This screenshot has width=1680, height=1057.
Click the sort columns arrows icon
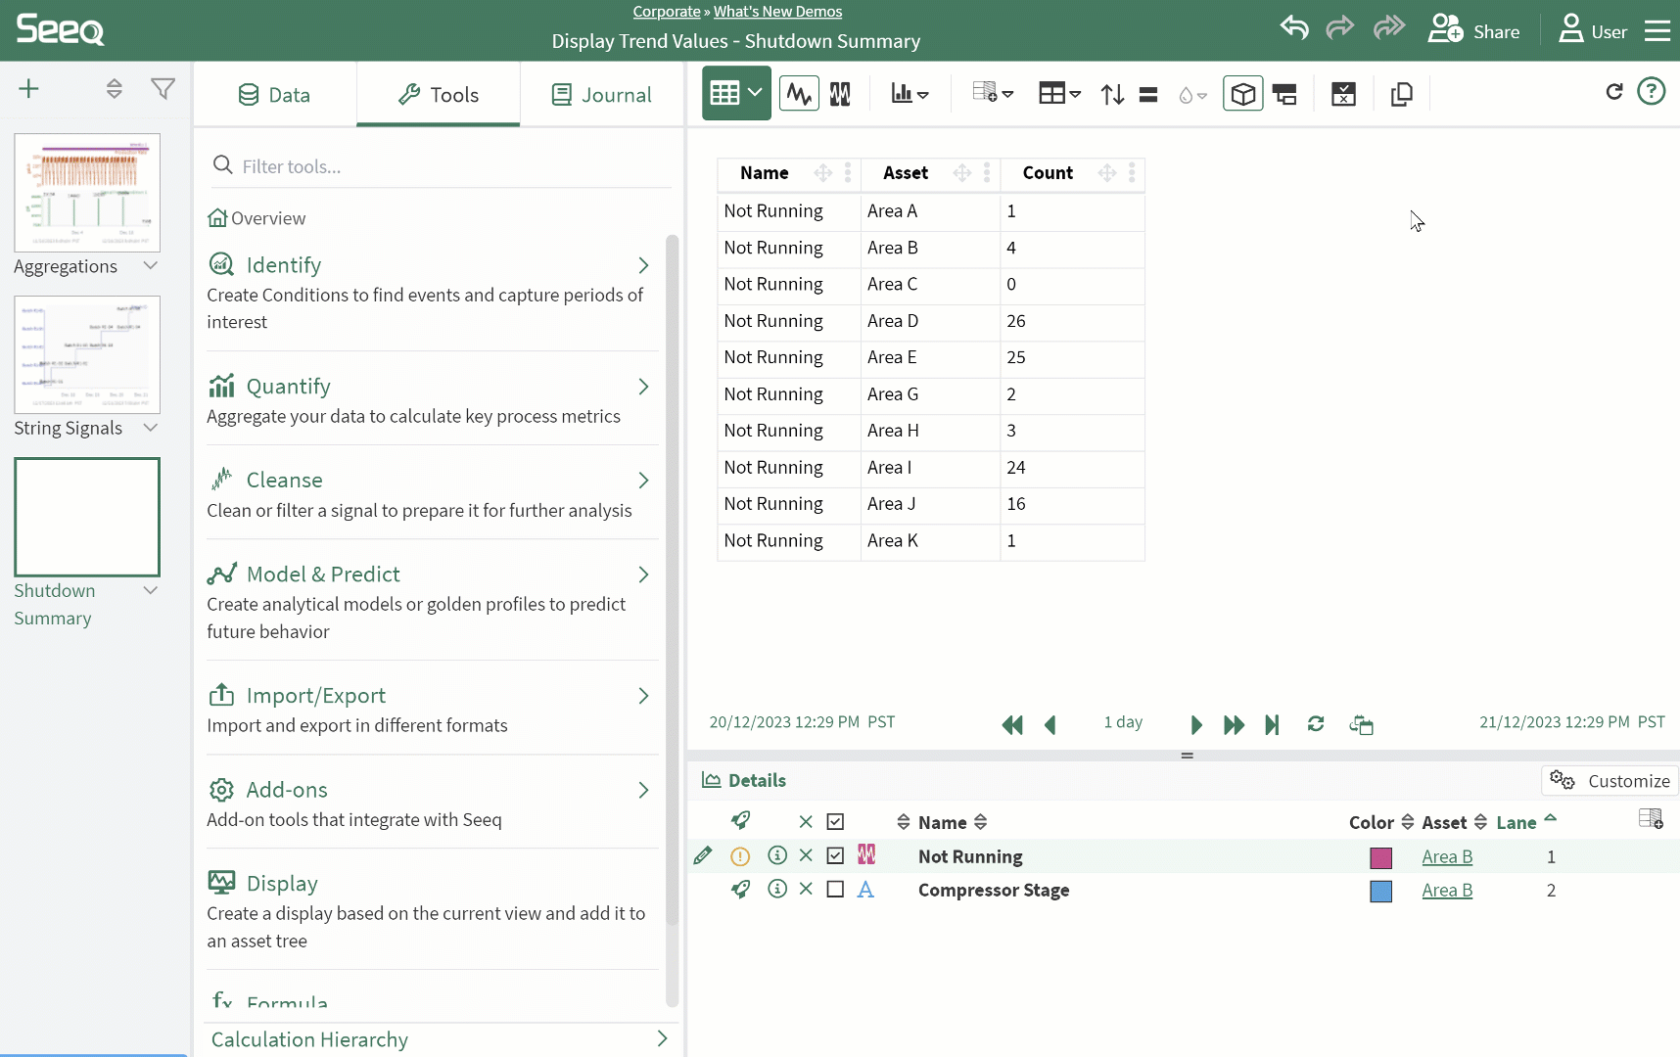1112,94
